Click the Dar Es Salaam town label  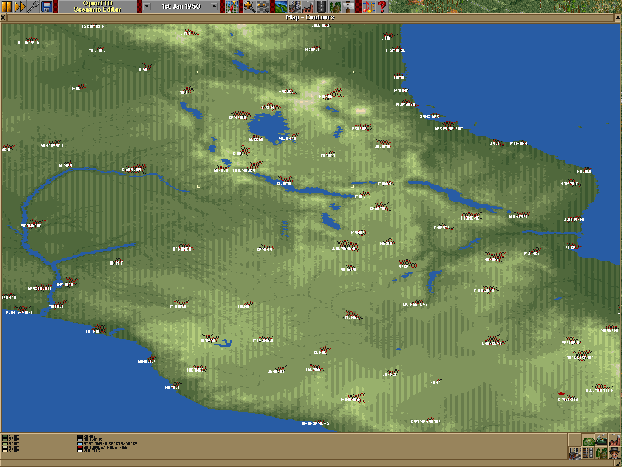point(449,129)
